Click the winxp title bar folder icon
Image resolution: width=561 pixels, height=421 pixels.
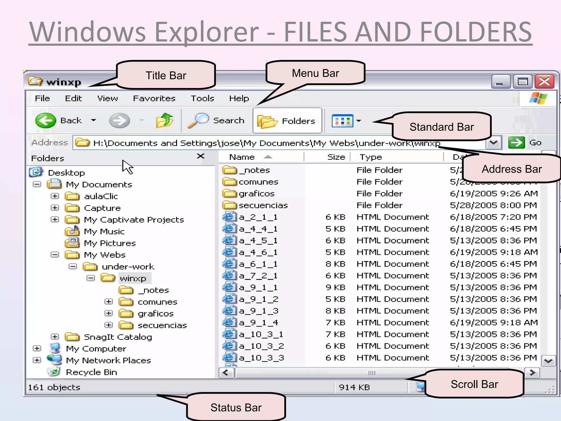[36, 81]
